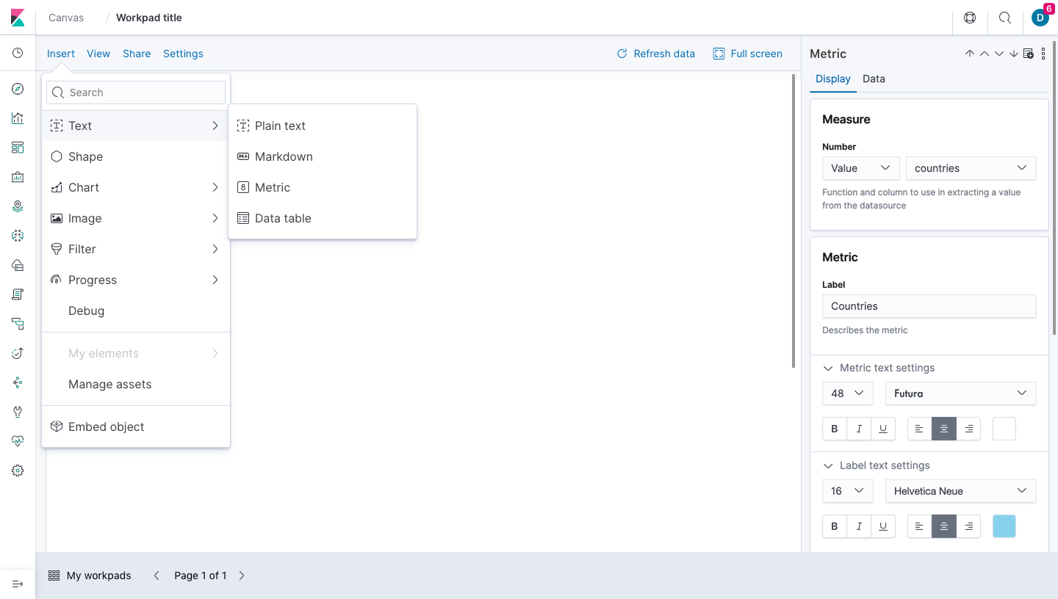
Task: Select Data table from Text submenu
Action: (323, 218)
